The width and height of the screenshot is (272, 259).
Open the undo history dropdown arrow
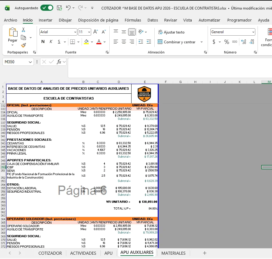tap(74, 8)
